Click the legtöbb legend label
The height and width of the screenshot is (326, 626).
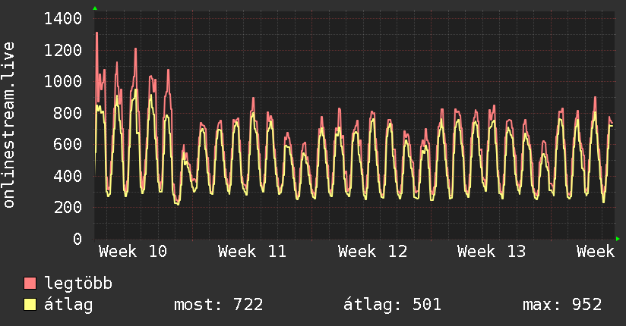[x=78, y=284]
